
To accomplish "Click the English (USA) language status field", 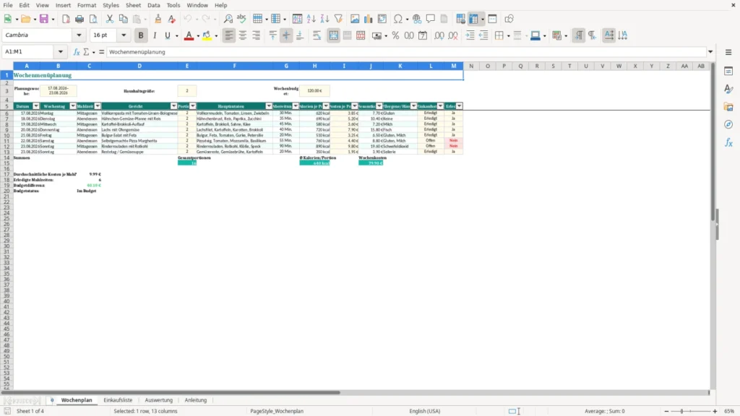I will coord(425,411).
